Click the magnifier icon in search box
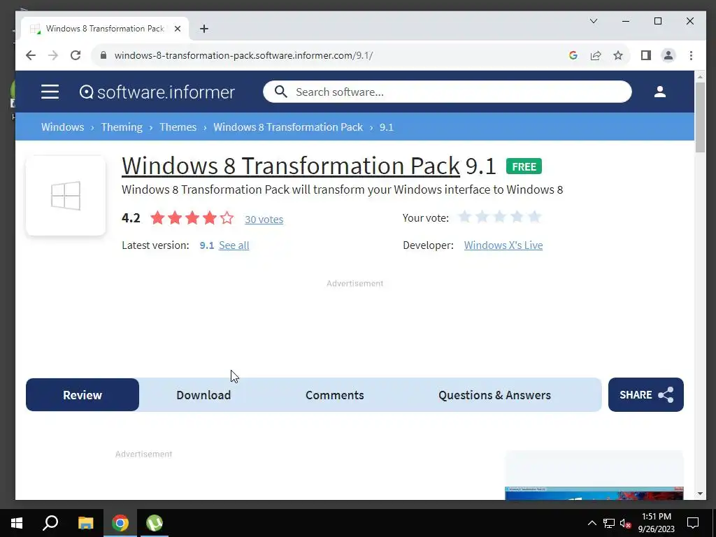The width and height of the screenshot is (716, 537). coord(281,92)
